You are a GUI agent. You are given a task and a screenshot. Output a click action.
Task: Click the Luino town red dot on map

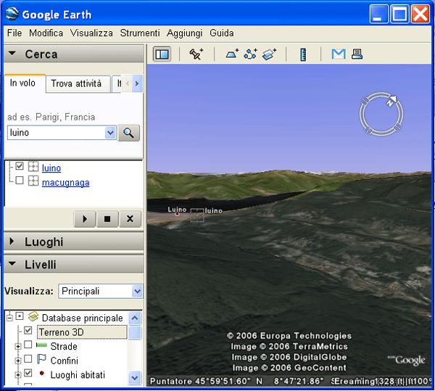point(177,214)
